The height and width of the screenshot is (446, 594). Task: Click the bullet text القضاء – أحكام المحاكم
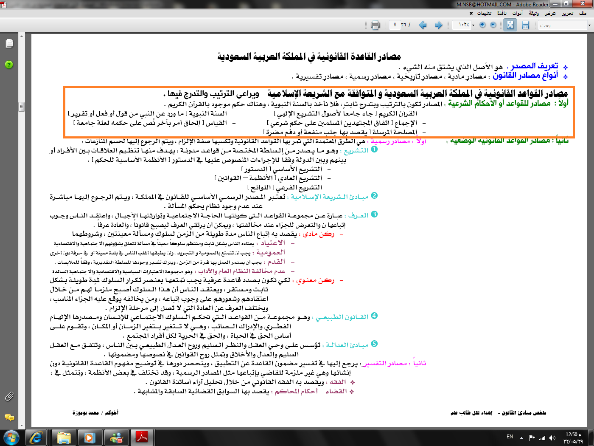tap(311, 392)
